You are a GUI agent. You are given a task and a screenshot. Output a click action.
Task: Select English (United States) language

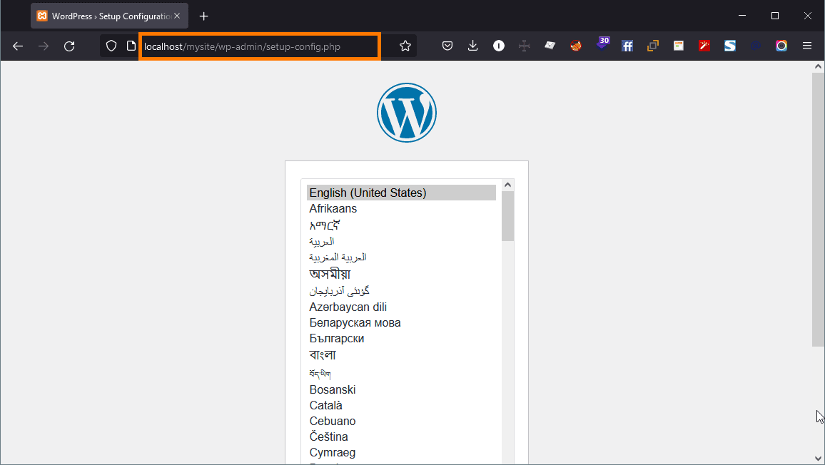(402, 193)
